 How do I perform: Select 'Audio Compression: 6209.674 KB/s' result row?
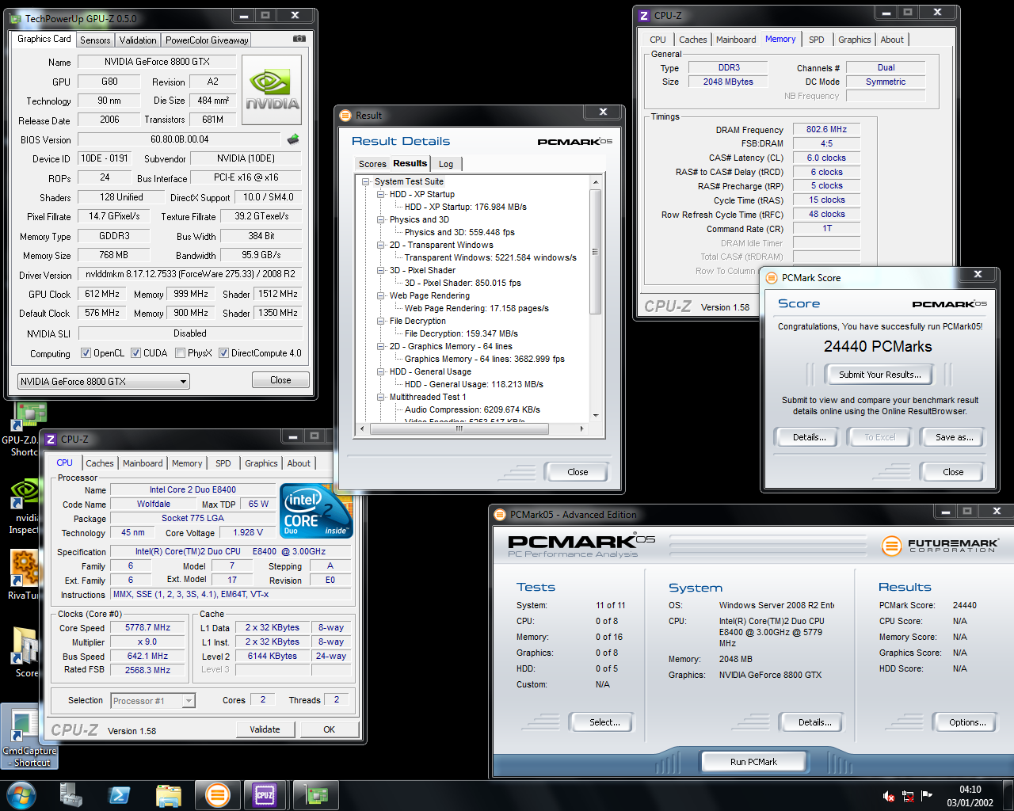pos(472,409)
